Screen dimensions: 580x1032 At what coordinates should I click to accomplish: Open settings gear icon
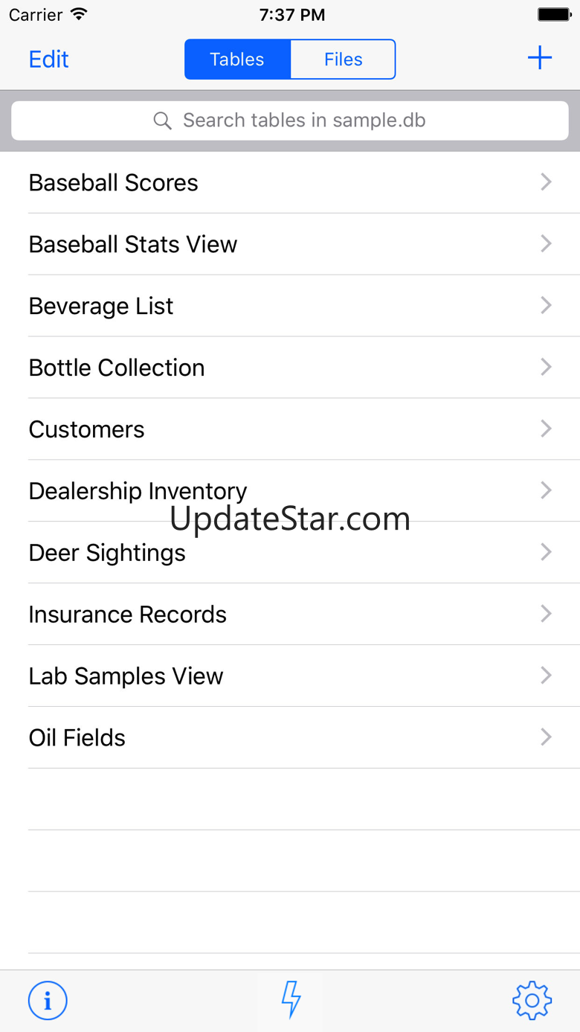532,1000
